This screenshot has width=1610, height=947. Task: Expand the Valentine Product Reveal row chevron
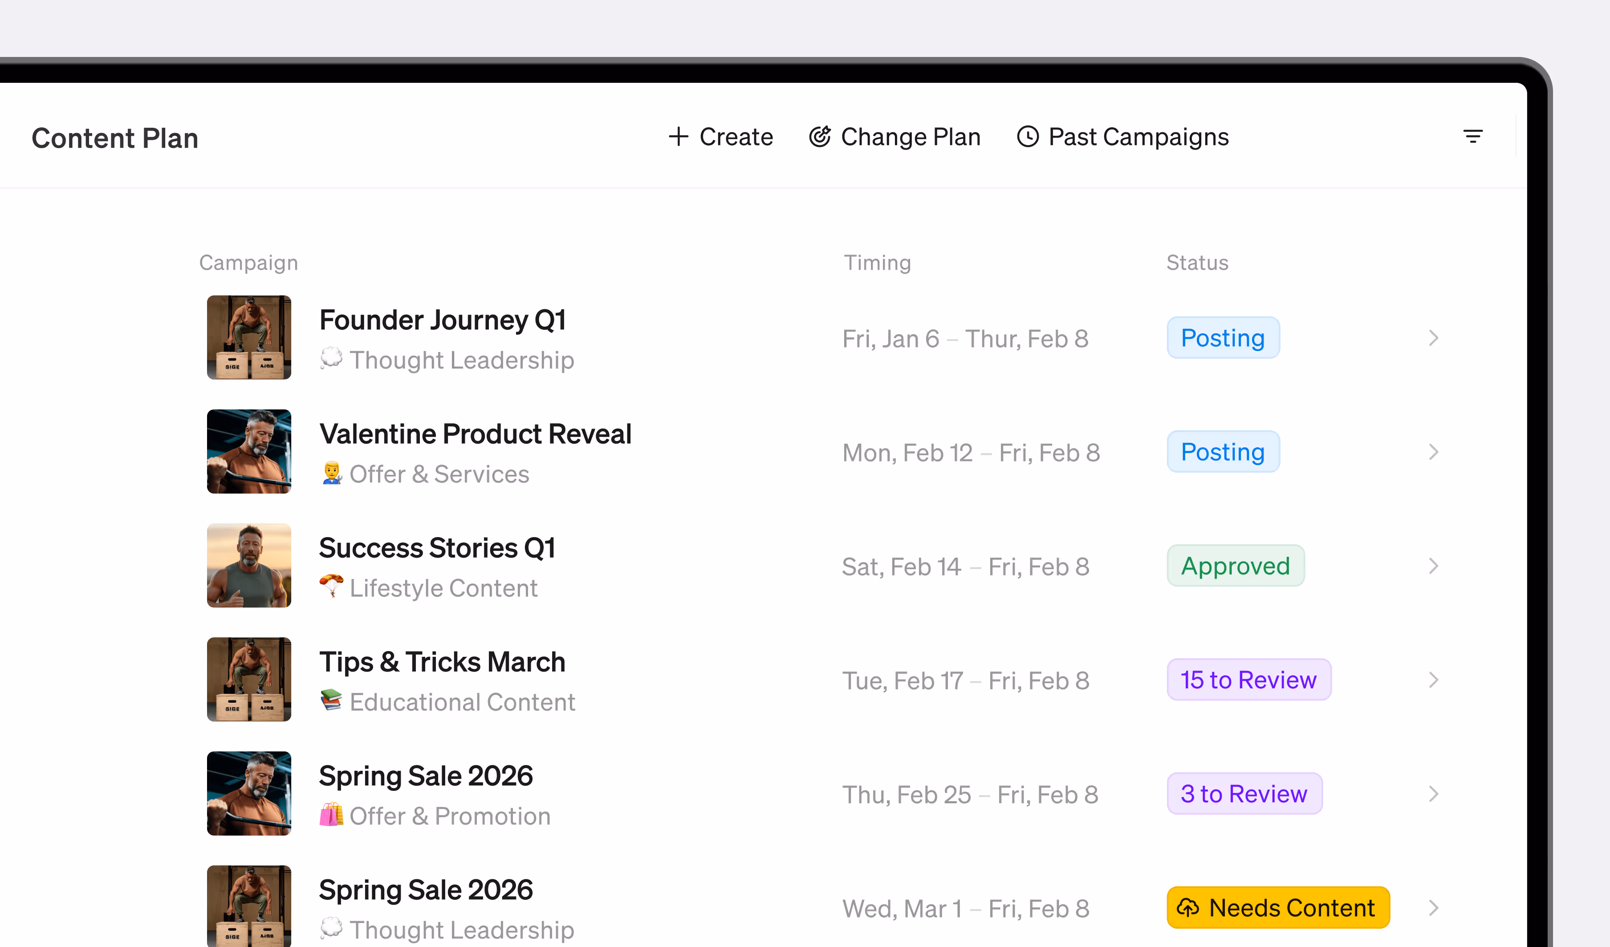tap(1433, 452)
